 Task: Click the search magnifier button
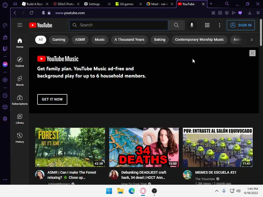click(x=176, y=25)
